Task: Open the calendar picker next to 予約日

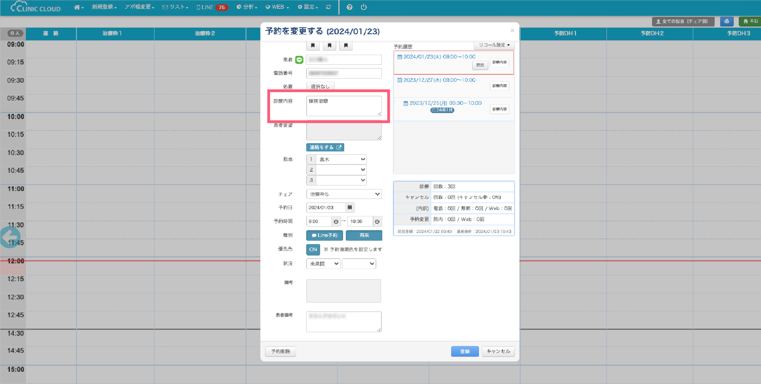Action: 349,208
